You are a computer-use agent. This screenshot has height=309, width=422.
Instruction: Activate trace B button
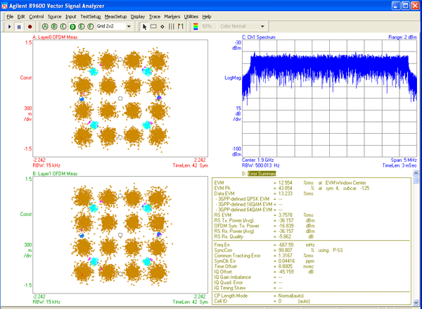coord(54,26)
